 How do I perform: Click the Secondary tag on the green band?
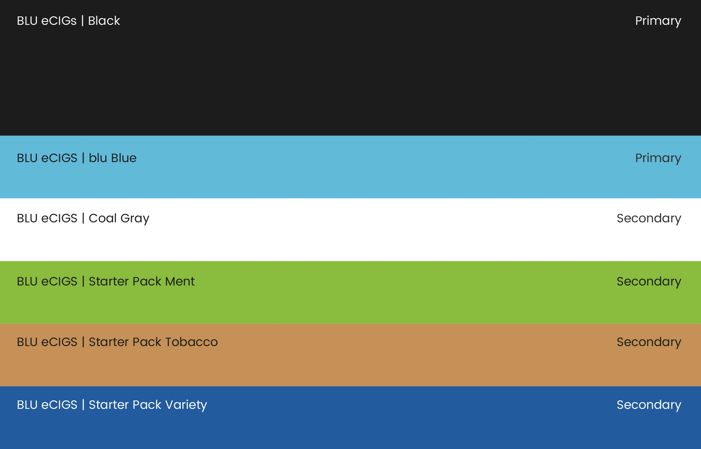click(x=649, y=281)
